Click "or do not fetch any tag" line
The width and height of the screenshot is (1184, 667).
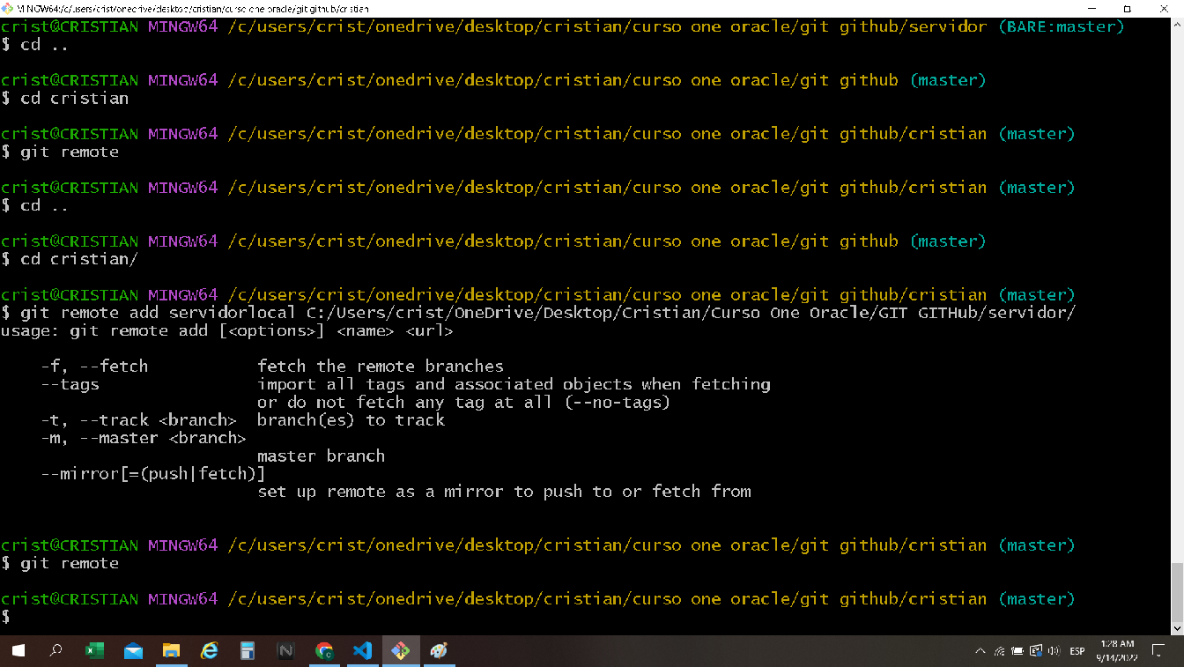coord(464,403)
